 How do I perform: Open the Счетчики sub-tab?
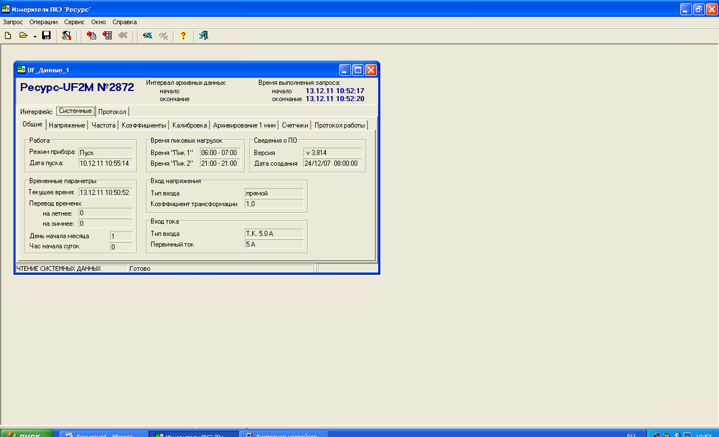[295, 125]
